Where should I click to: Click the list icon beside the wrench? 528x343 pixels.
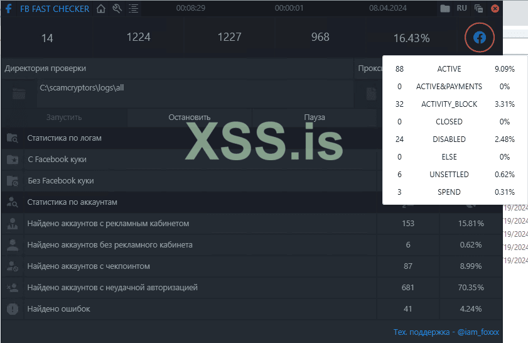[133, 9]
